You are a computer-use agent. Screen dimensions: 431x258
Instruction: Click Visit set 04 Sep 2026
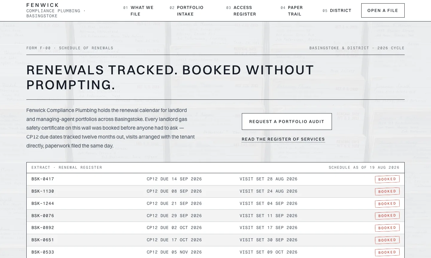point(268,204)
